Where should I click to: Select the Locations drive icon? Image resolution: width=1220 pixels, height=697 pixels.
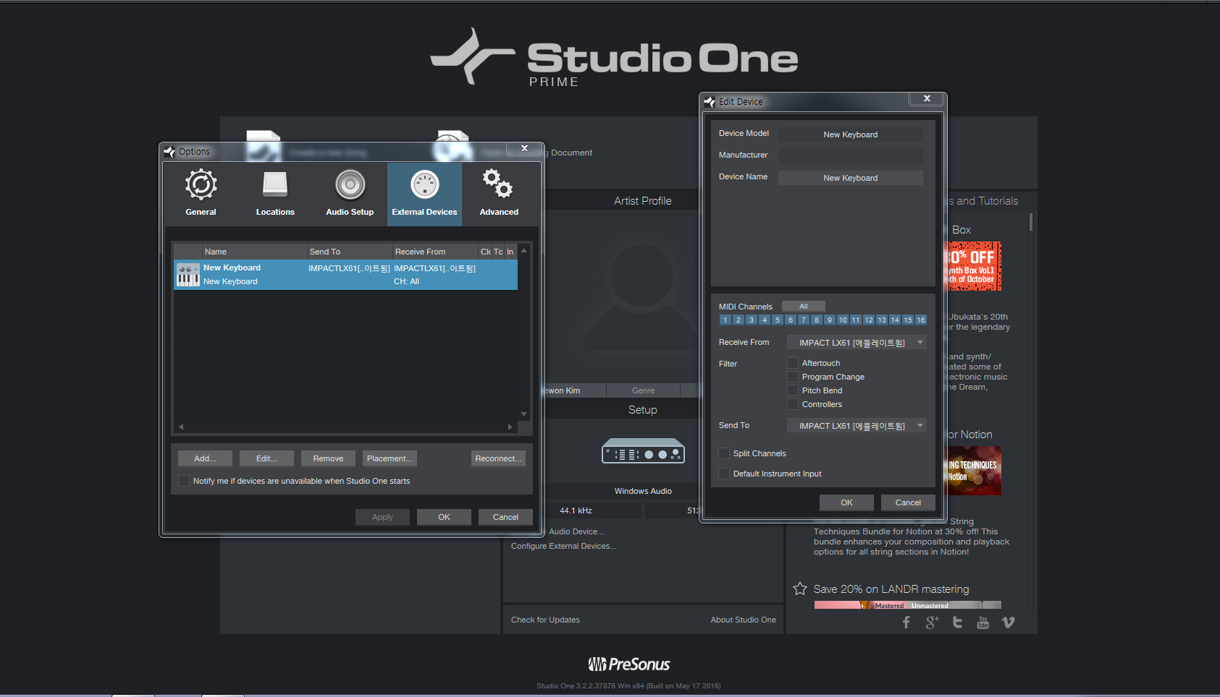275,186
